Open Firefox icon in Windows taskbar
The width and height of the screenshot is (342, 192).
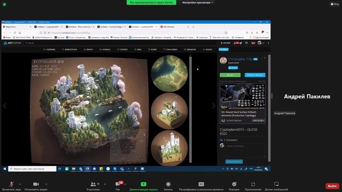click(x=88, y=169)
